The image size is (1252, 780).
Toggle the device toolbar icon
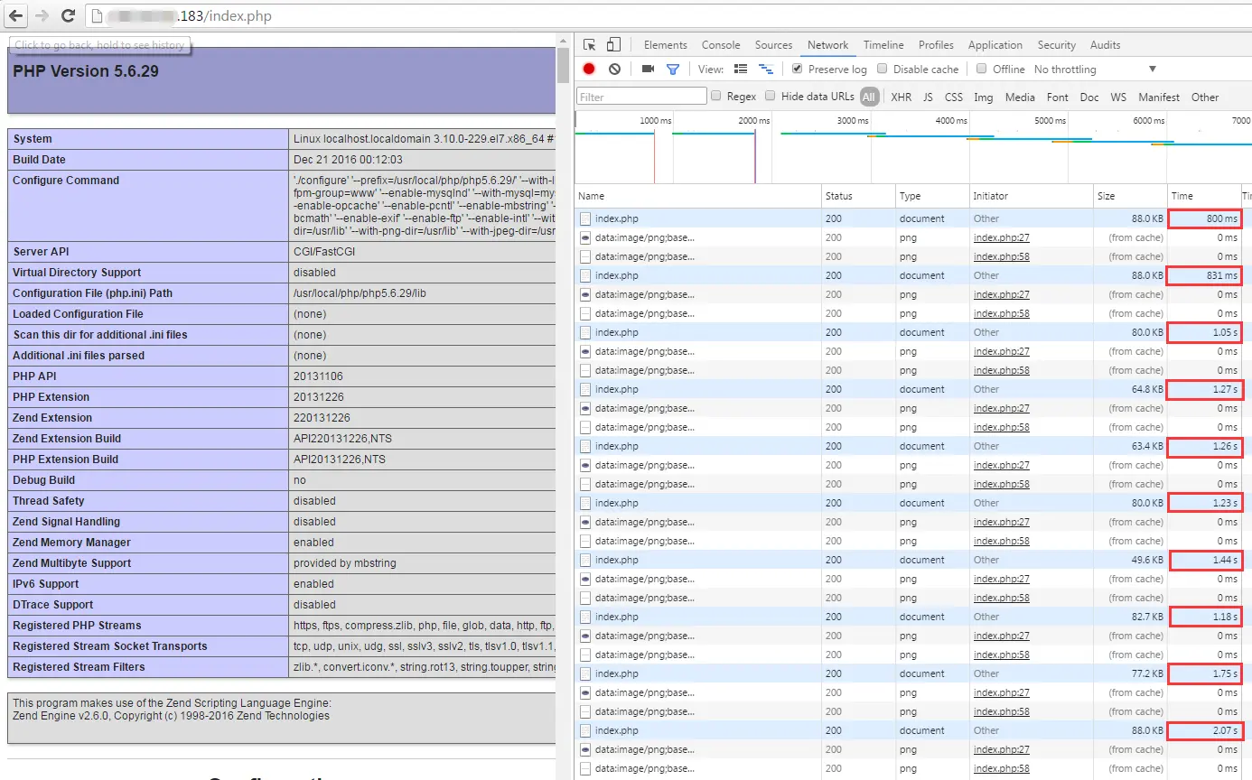click(x=613, y=45)
